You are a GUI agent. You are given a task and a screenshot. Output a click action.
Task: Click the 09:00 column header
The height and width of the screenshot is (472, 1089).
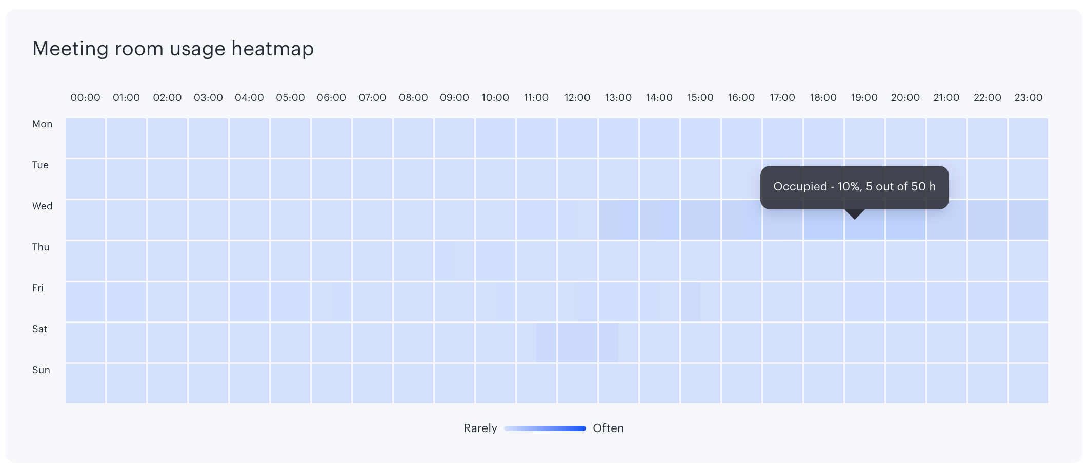(454, 97)
